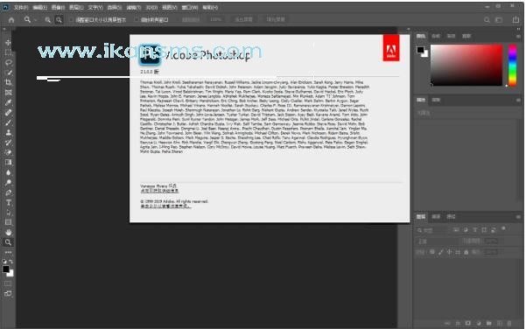This screenshot has height=329, width=526.
Task: Open the Image menu
Action: 58,7
